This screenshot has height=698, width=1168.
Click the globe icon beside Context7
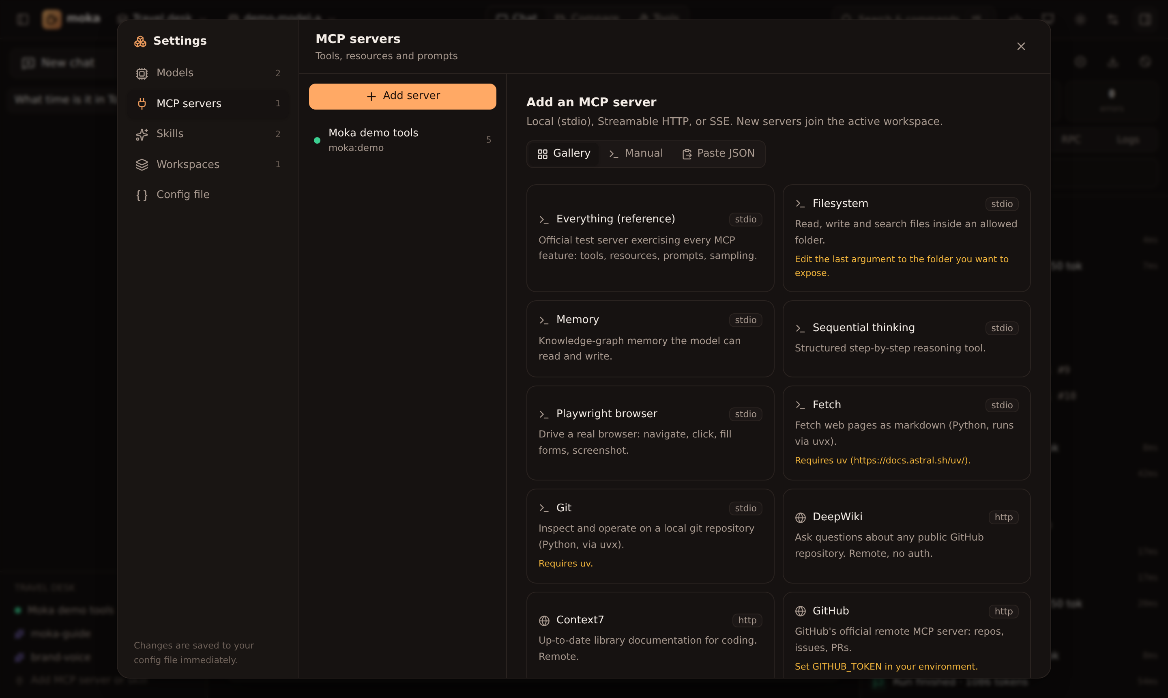coord(544,620)
